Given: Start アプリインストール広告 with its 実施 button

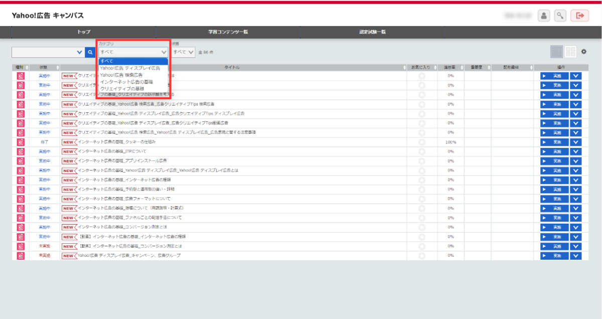Looking at the screenshot, I should pyautogui.click(x=554, y=161).
